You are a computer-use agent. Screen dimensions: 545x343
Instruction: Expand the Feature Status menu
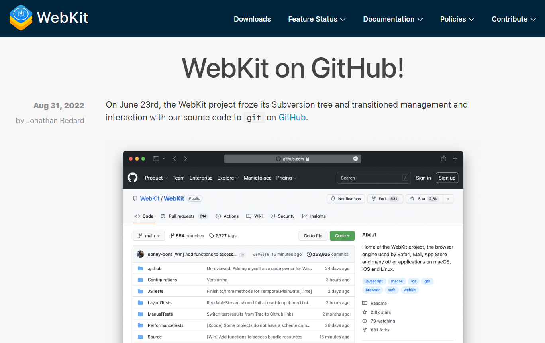(317, 19)
